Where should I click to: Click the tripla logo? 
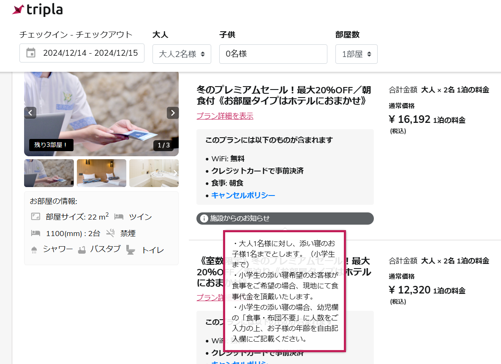click(x=37, y=10)
